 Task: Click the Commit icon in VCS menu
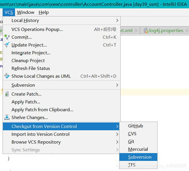pyautogui.click(x=7, y=37)
